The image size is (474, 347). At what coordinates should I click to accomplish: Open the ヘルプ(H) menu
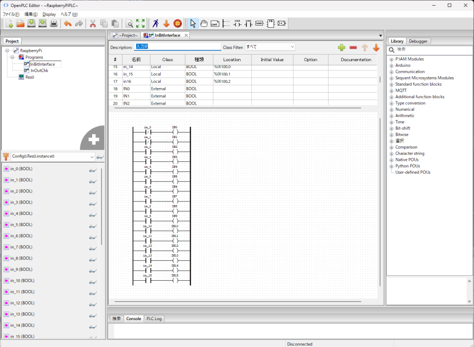(x=69, y=14)
